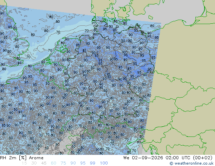Click the 95 percent legend value
Image resolution: width=215 pixels, height=166 pixels.
(x=83, y=163)
